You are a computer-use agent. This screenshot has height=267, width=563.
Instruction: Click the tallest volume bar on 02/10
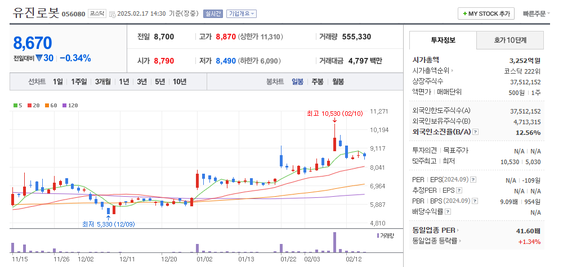pyautogui.click(x=334, y=242)
